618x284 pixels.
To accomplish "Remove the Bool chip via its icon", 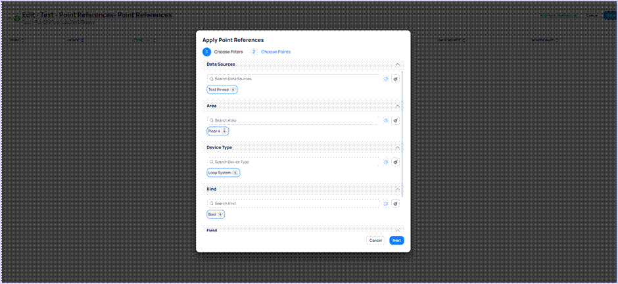I will pos(220,214).
